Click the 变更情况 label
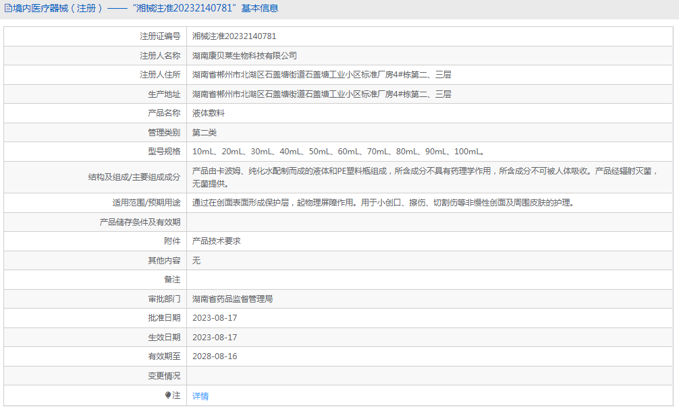Image resolution: width=679 pixels, height=409 pixels. point(164,376)
